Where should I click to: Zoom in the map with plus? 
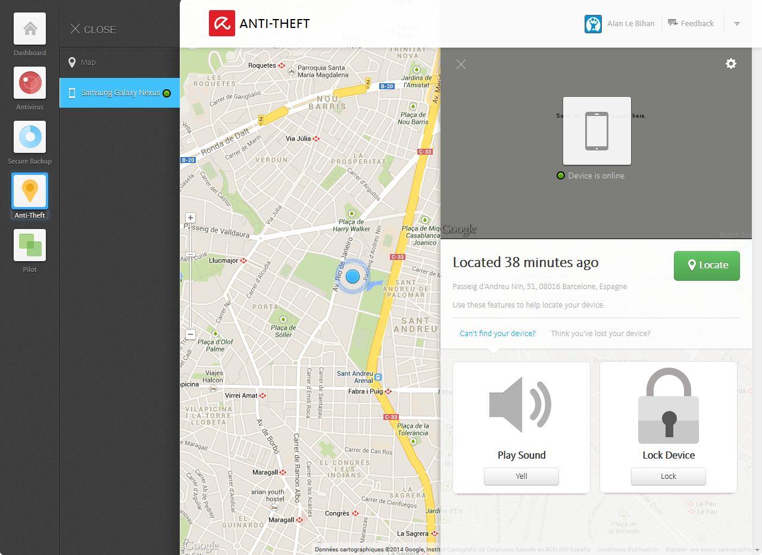[x=190, y=218]
